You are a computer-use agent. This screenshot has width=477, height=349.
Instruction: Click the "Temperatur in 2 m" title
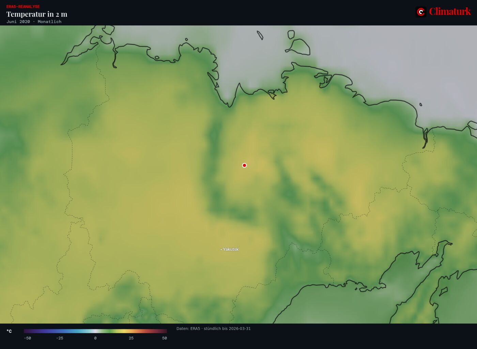click(37, 14)
